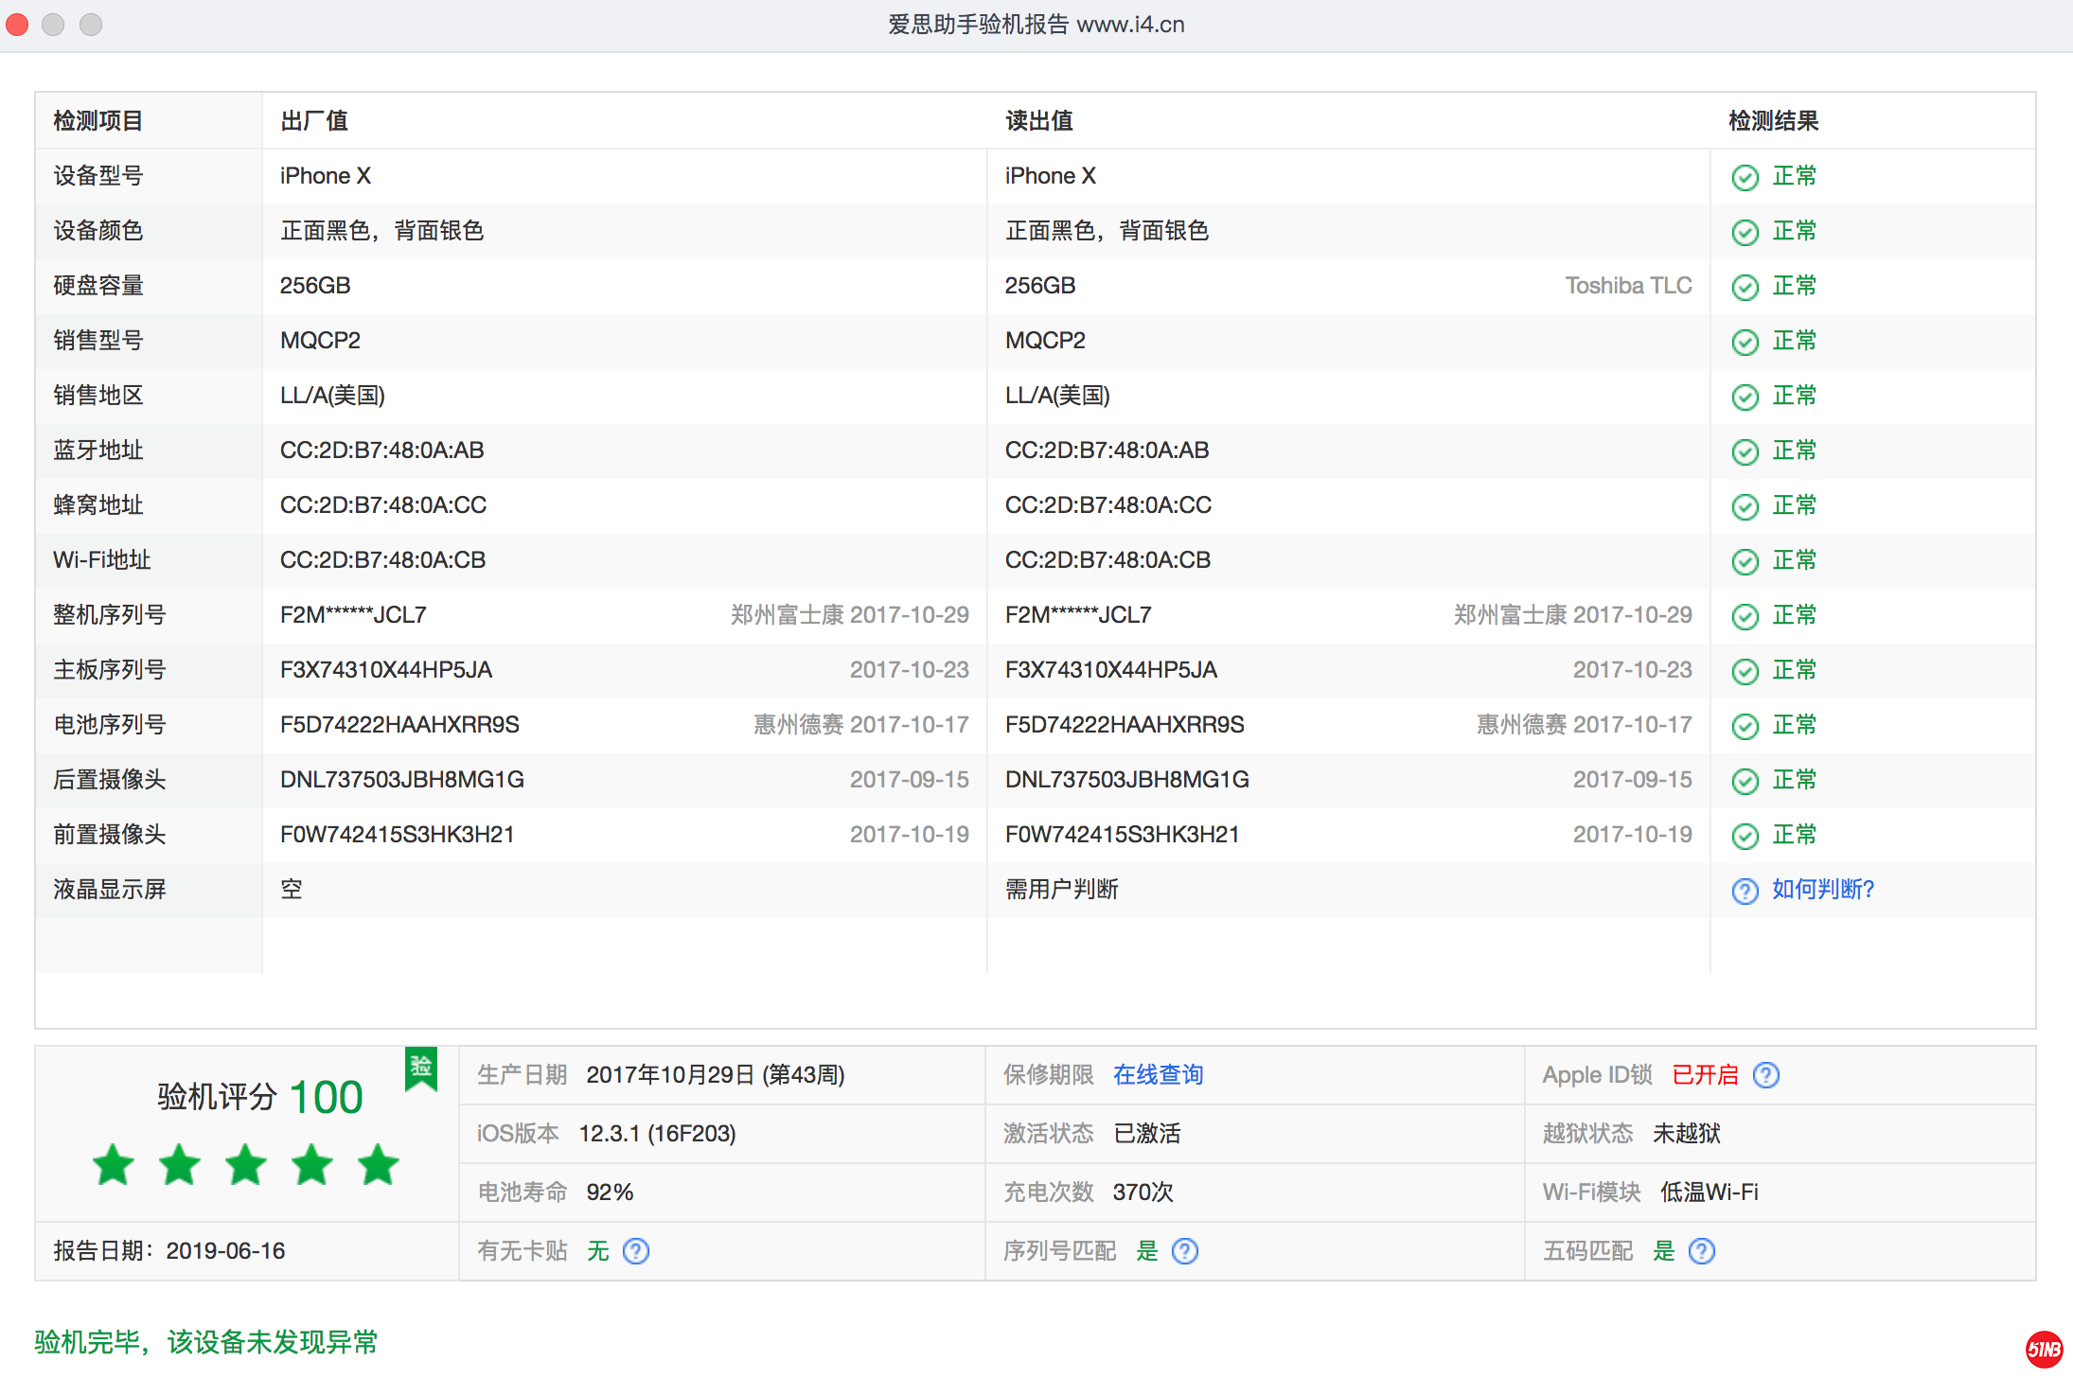Click the help icon beside 序列号匹配 是

point(1185,1251)
